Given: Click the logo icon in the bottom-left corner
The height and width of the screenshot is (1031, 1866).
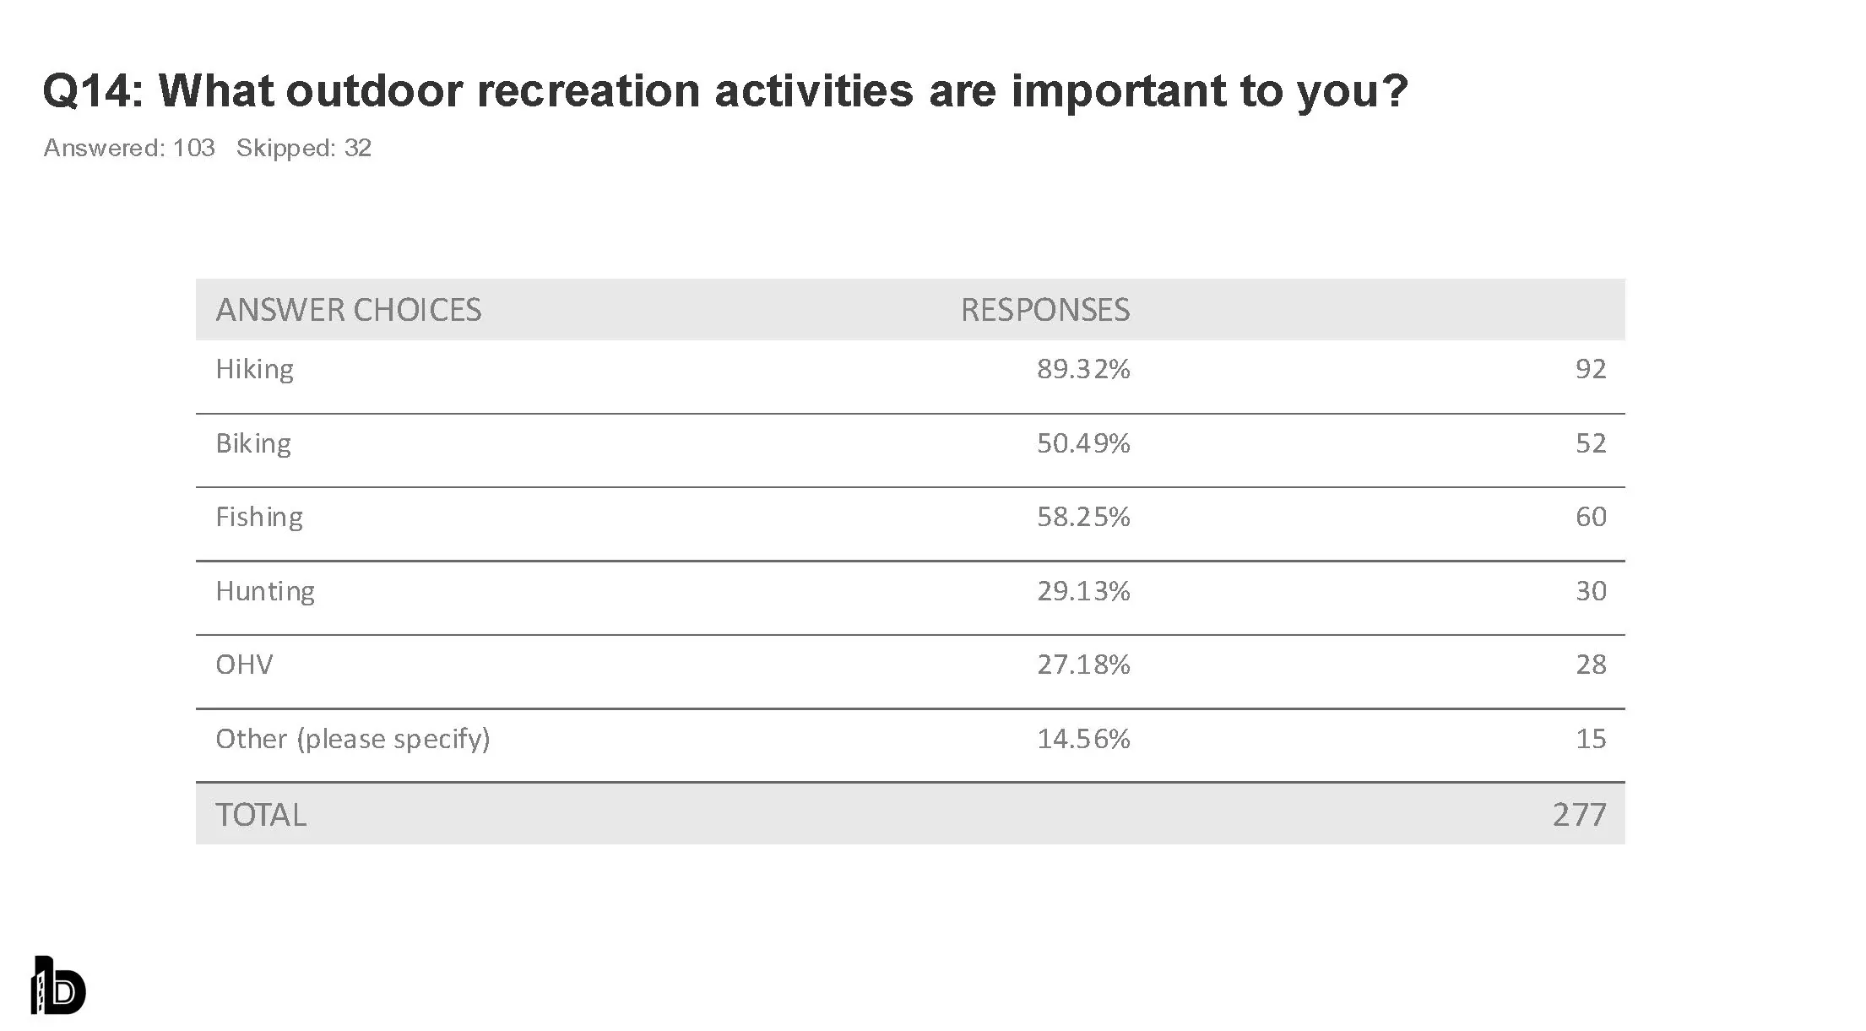Looking at the screenshot, I should [x=58, y=985].
